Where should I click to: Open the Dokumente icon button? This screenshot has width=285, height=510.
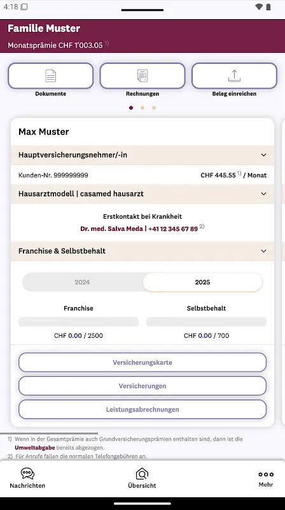click(51, 76)
